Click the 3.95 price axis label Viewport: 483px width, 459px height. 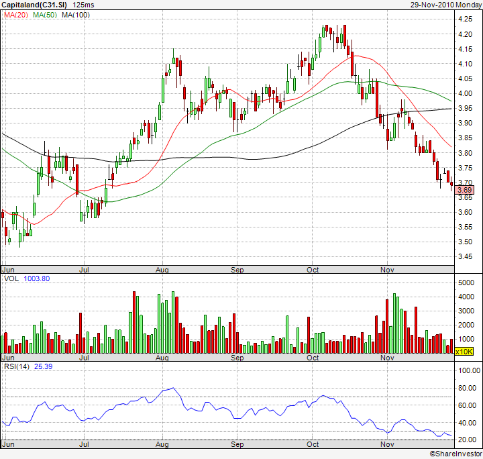point(465,108)
